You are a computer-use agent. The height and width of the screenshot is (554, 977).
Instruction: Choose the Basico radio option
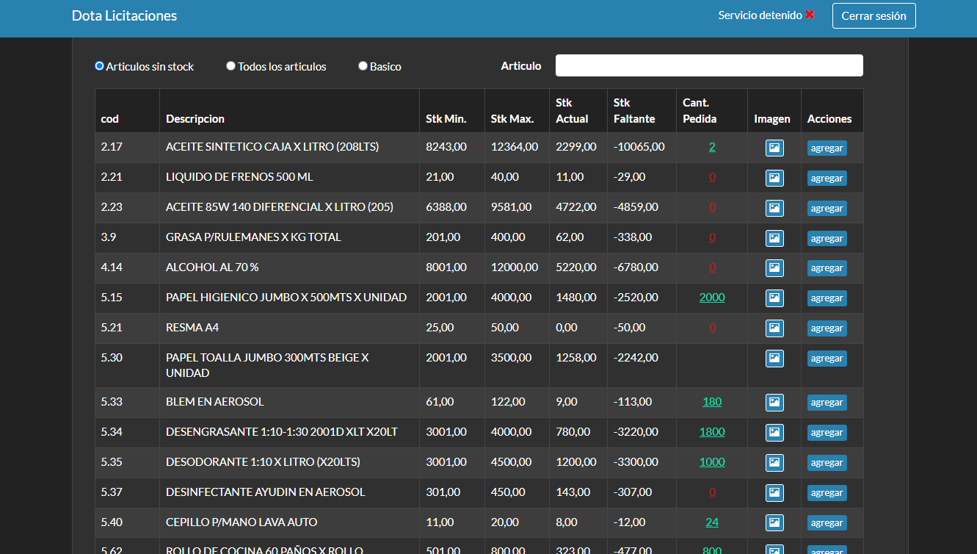click(x=363, y=66)
